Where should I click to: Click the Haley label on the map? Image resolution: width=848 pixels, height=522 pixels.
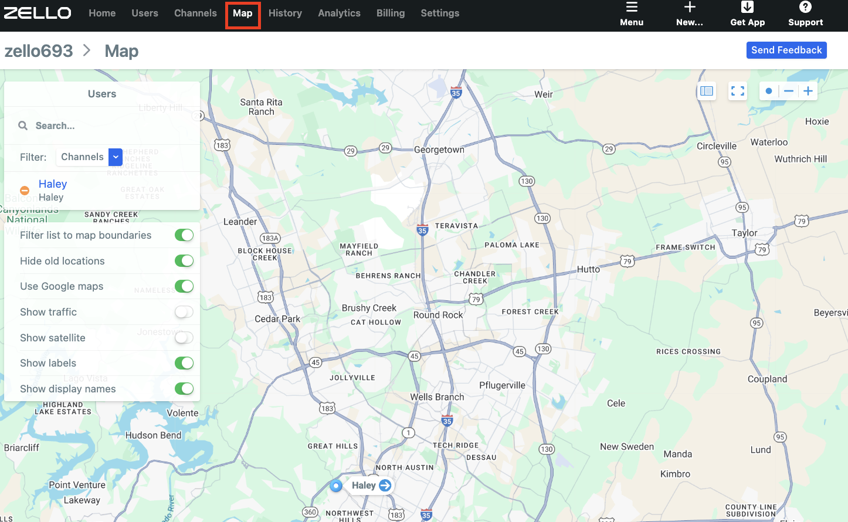364,486
